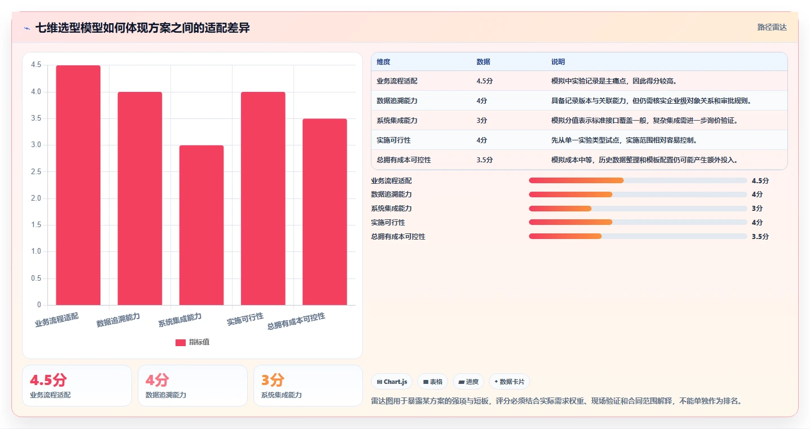Image resolution: width=810 pixels, height=429 pixels.
Task: Open the 3分 系统集成能力 data card
Action: (x=308, y=386)
